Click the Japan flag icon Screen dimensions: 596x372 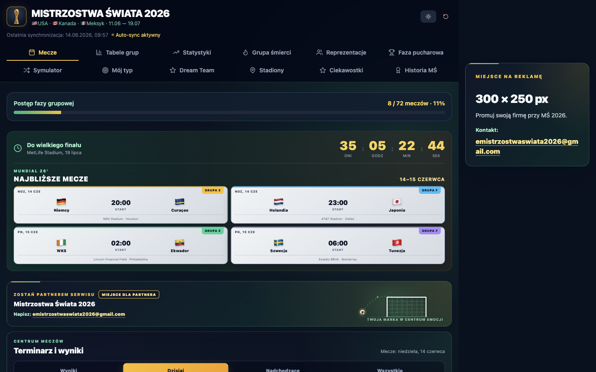[397, 202]
